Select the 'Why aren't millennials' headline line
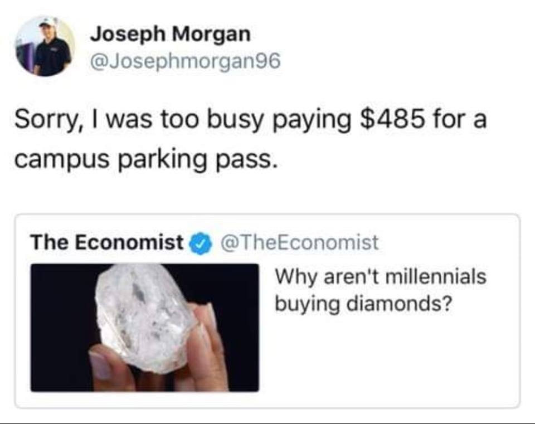The width and height of the screenshot is (535, 424). coord(381,276)
